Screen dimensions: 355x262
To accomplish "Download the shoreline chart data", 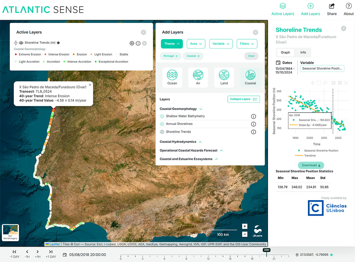I will pyautogui.click(x=311, y=165).
